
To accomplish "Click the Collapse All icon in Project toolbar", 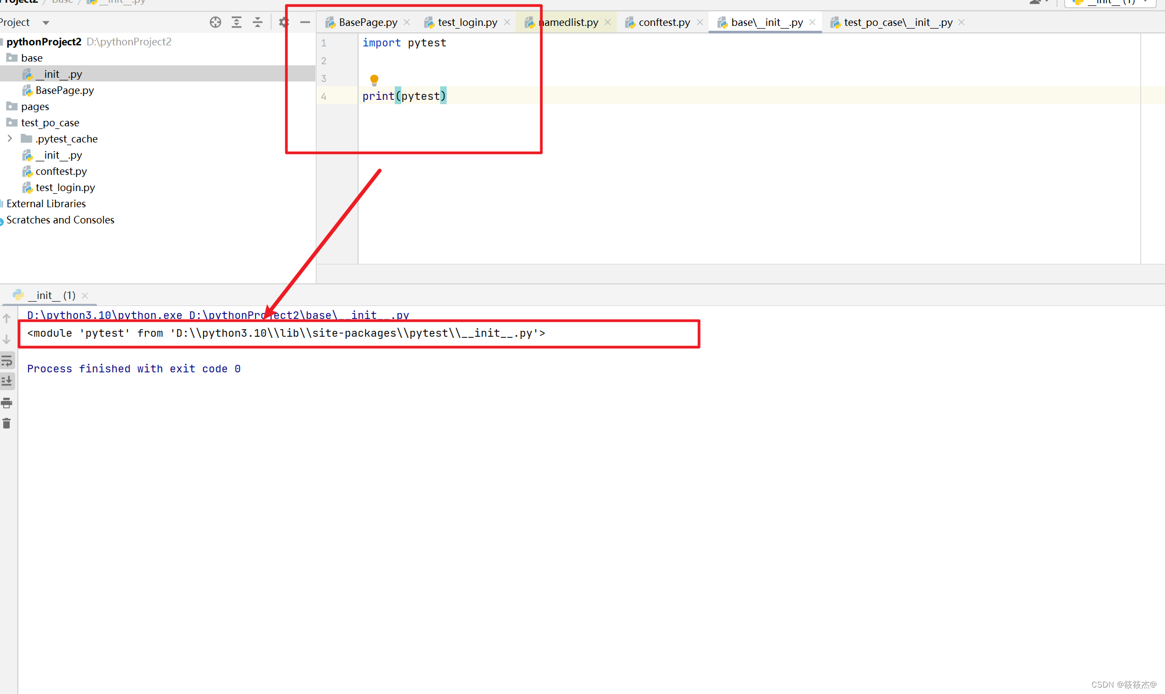I will (x=258, y=22).
